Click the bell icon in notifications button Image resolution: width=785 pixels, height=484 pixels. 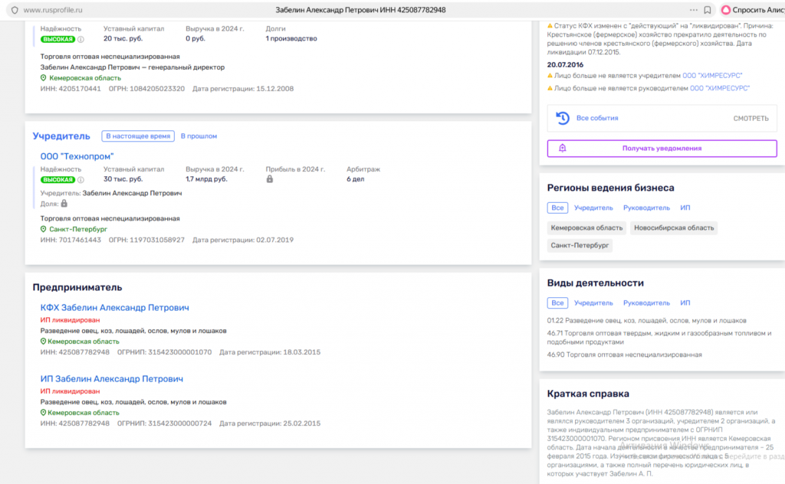tap(562, 148)
